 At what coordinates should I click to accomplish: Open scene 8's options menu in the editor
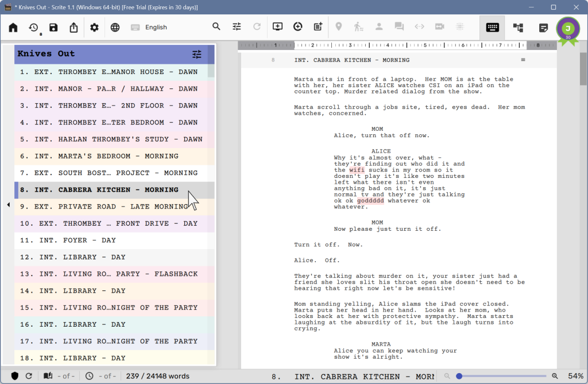pos(523,59)
